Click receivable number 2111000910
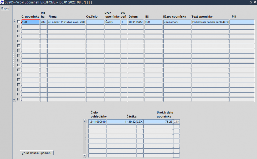257x159 pixels. click(x=97, y=122)
